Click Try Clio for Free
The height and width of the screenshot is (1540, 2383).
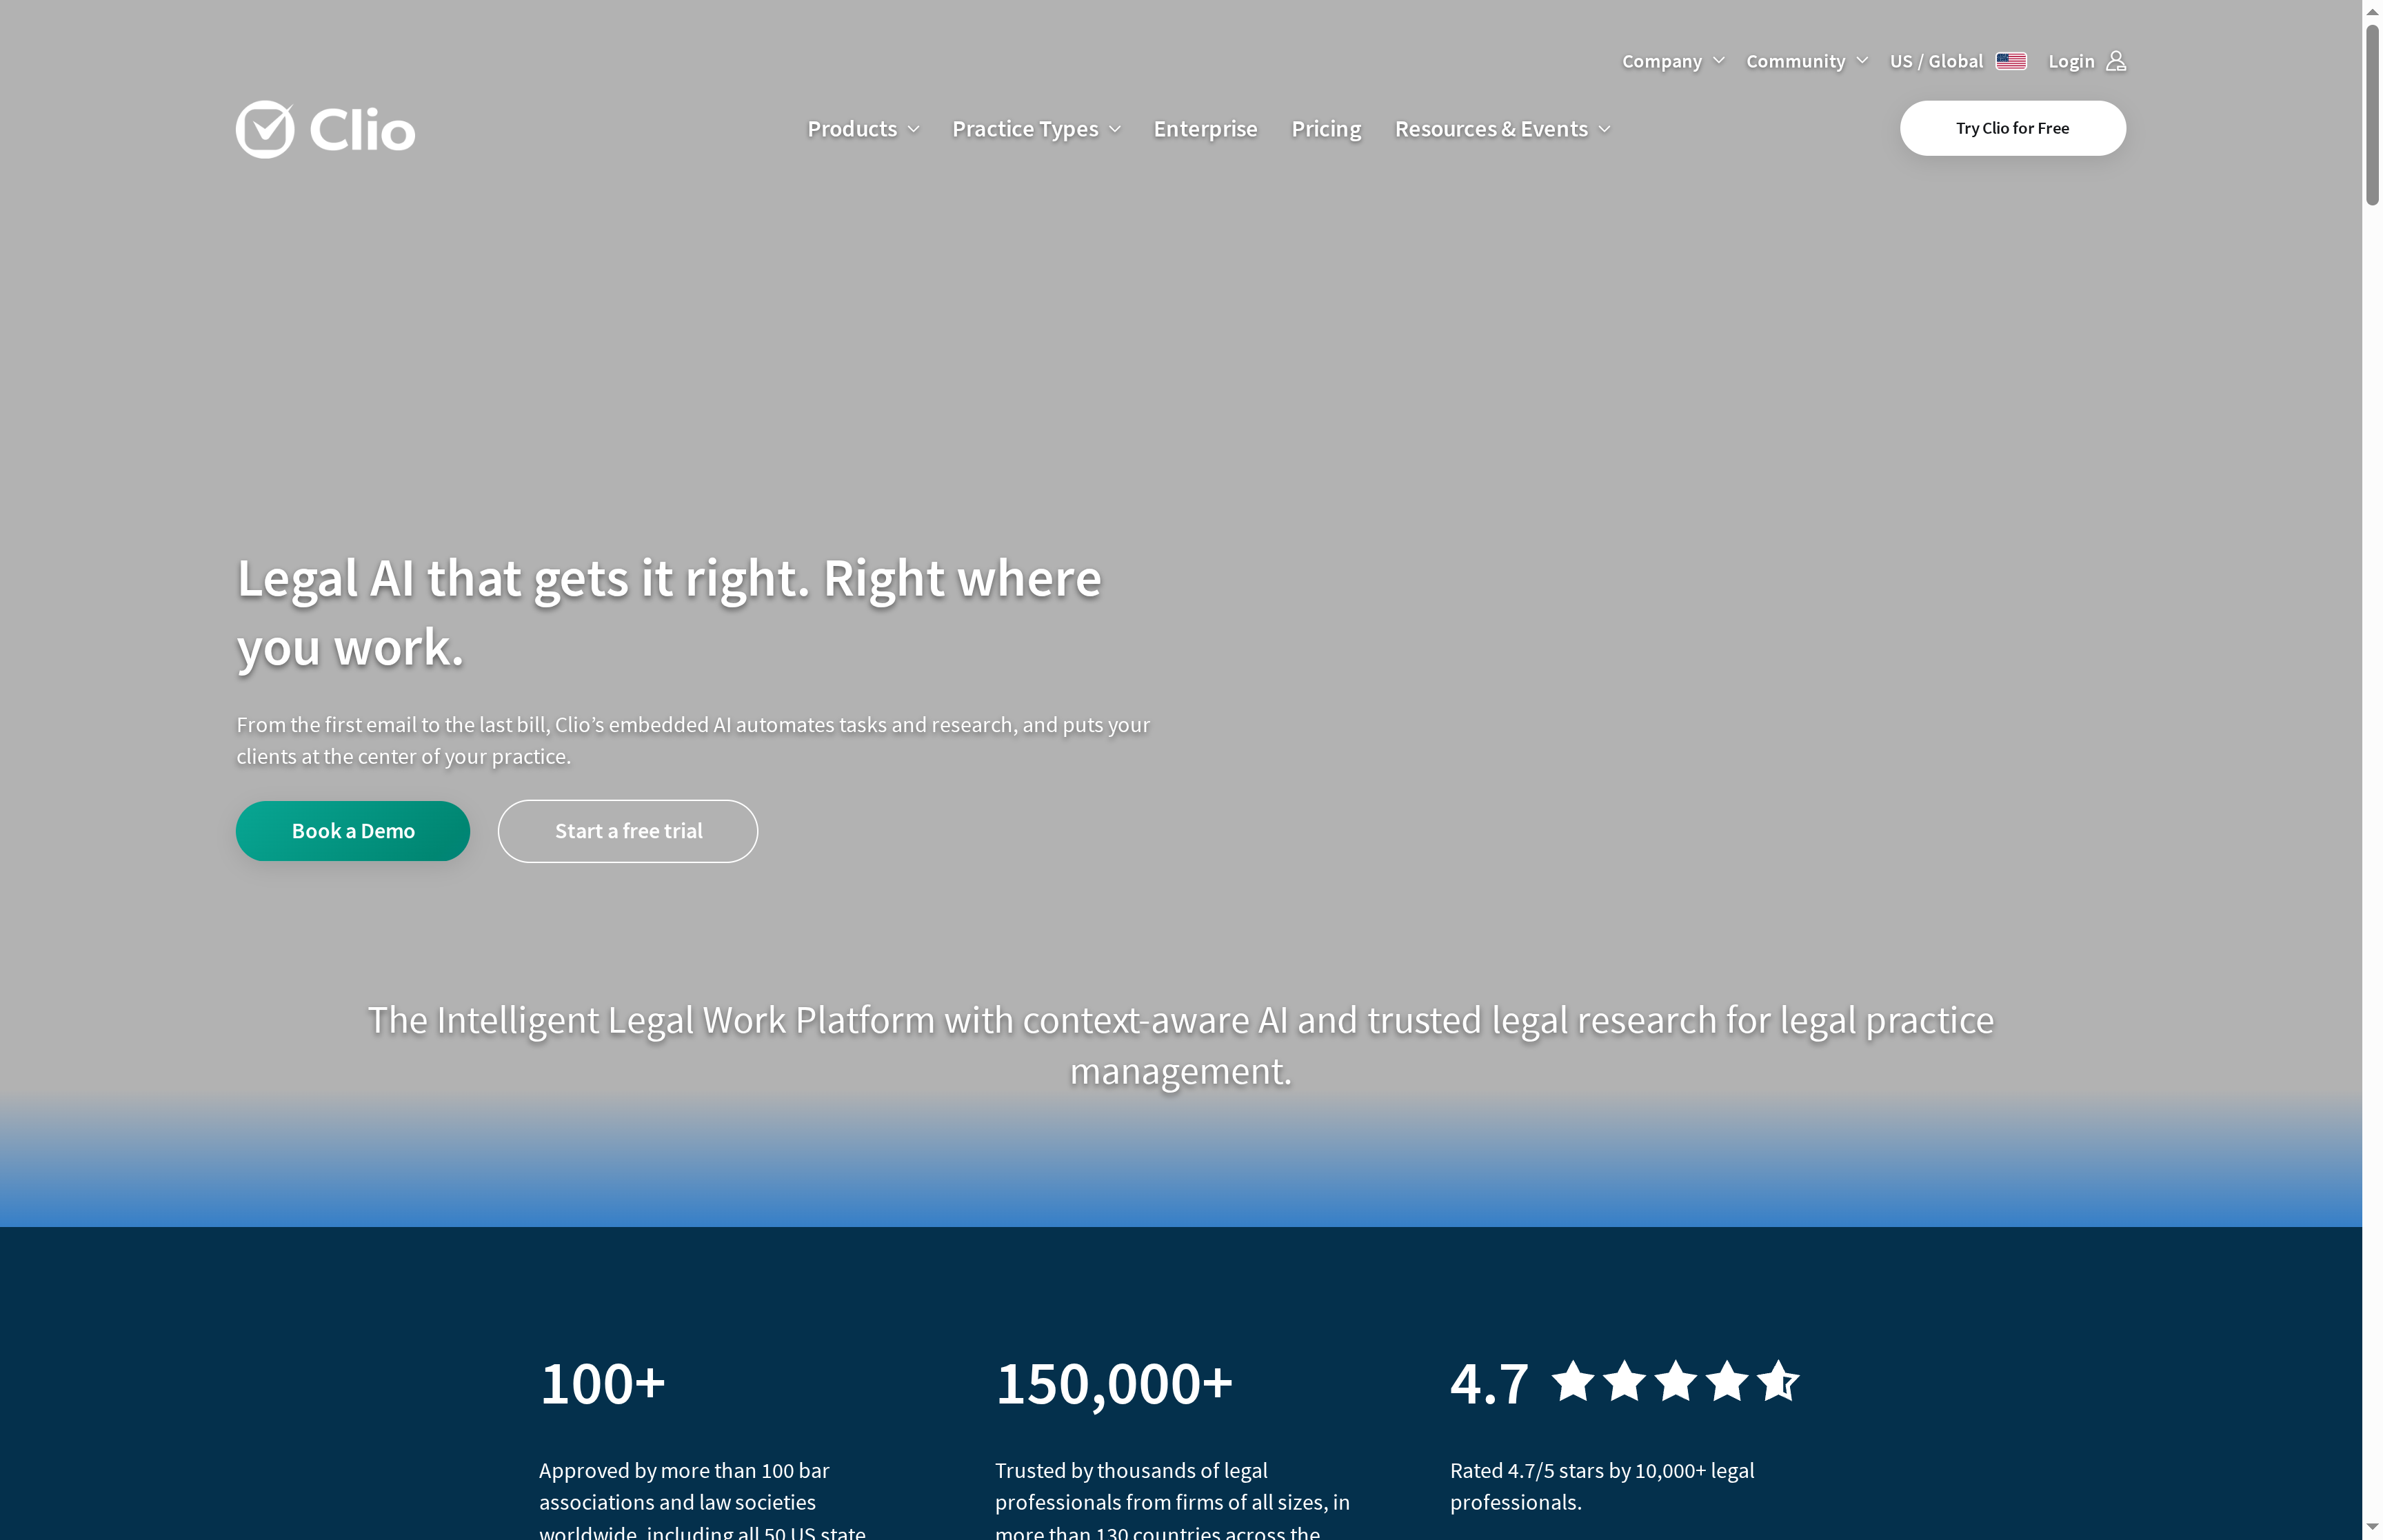[x=2012, y=127]
